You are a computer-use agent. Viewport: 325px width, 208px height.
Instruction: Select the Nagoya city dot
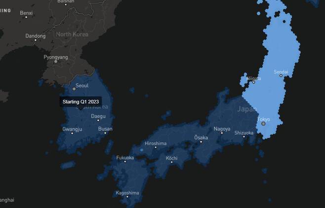click(x=222, y=133)
